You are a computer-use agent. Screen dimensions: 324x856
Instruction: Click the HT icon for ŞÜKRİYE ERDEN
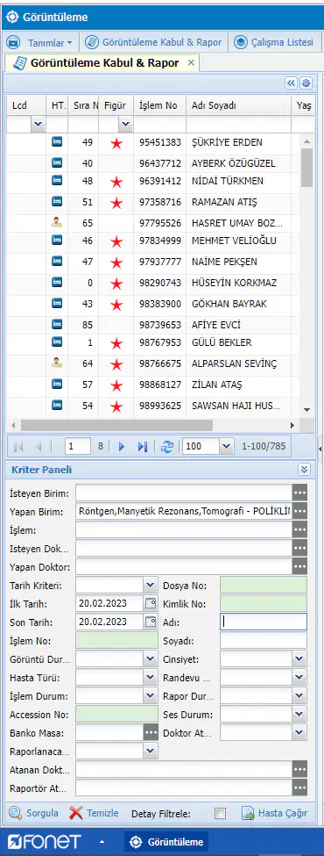pos(57,142)
